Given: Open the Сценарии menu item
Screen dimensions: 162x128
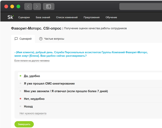Looking at the screenshot, I should tap(24, 17).
